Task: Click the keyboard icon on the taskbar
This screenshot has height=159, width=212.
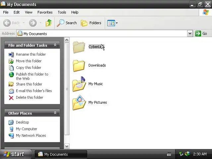Action: 169,154
